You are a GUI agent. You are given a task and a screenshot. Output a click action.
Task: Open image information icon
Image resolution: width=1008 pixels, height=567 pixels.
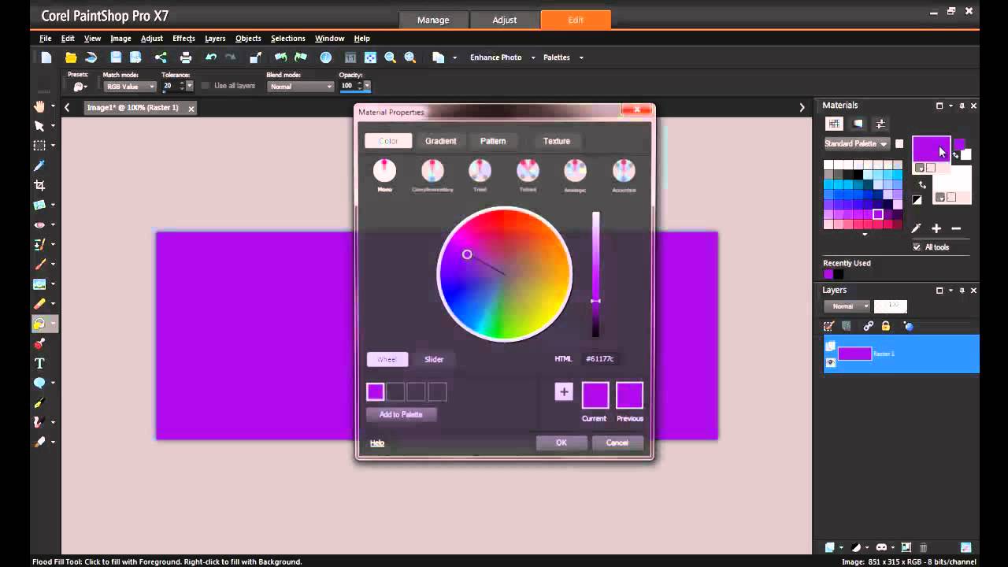(x=325, y=57)
